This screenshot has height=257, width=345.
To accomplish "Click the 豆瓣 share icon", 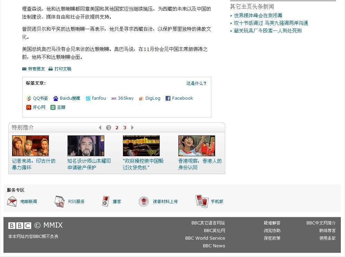I will pyautogui.click(x=53, y=107).
